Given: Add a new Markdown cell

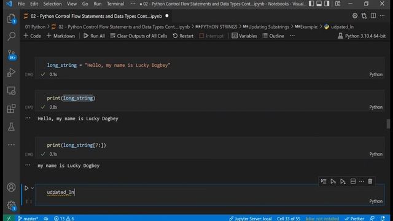Looking at the screenshot, I should (61, 36).
